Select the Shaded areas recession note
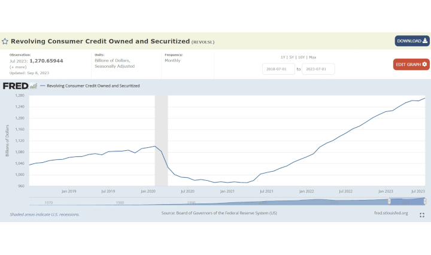Image resolution: width=431 pixels, height=255 pixels. (44, 215)
